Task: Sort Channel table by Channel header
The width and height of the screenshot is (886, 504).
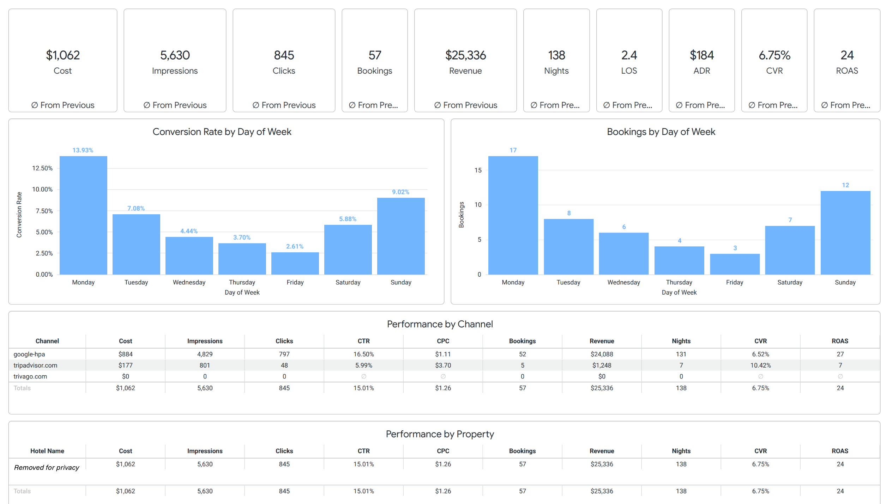Action: [x=47, y=341]
